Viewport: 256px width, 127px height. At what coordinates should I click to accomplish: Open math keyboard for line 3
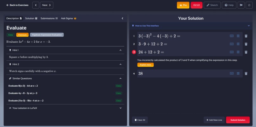[232, 52]
